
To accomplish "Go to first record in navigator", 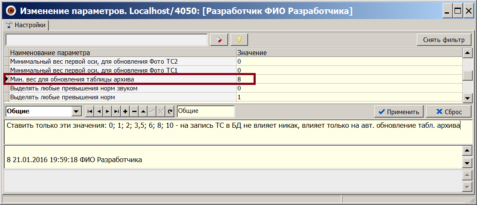I will point(89,112).
